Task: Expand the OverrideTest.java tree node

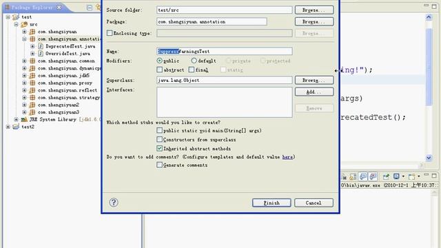Action: (32, 54)
